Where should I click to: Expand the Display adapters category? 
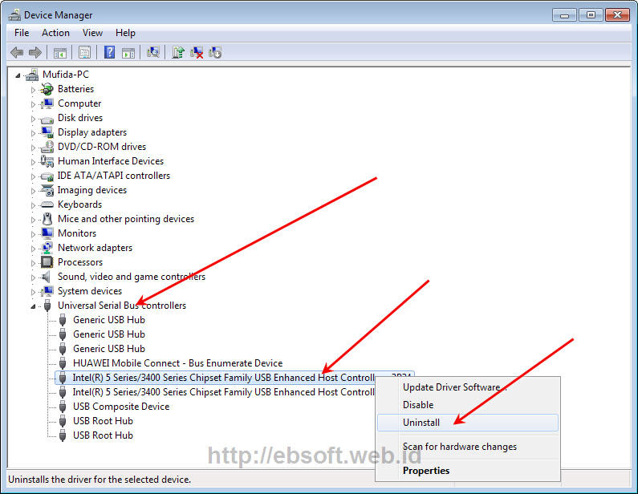[x=33, y=133]
